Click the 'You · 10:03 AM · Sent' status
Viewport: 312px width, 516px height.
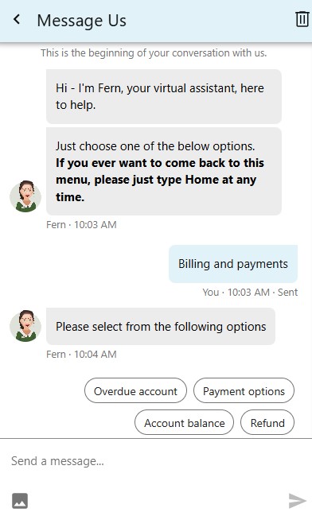250,293
